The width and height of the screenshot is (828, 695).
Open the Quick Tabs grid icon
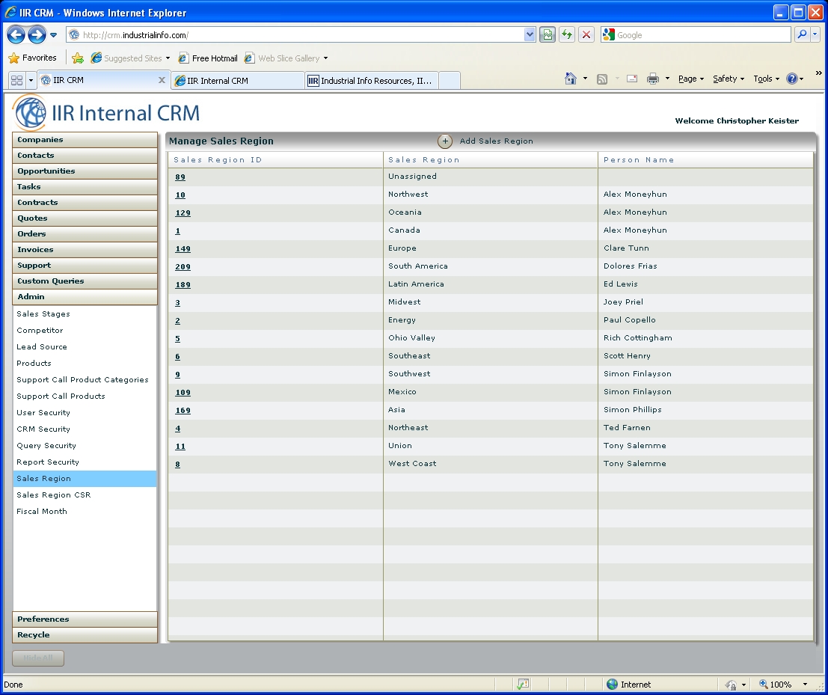16,80
